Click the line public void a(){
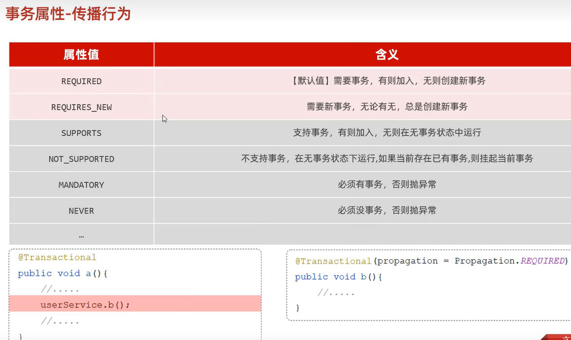The width and height of the screenshot is (571, 340). coord(63,273)
